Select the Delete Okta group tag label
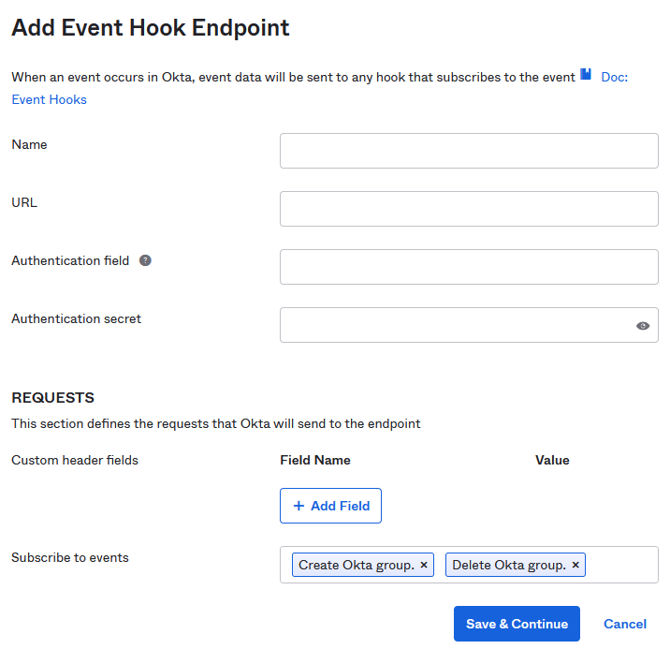670x649 pixels. tap(508, 565)
